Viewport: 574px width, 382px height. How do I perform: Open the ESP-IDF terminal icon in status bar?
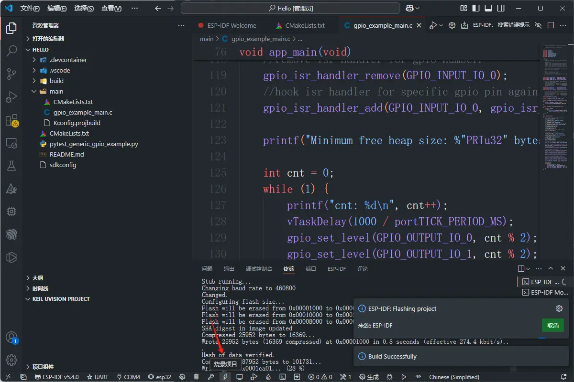click(283, 377)
